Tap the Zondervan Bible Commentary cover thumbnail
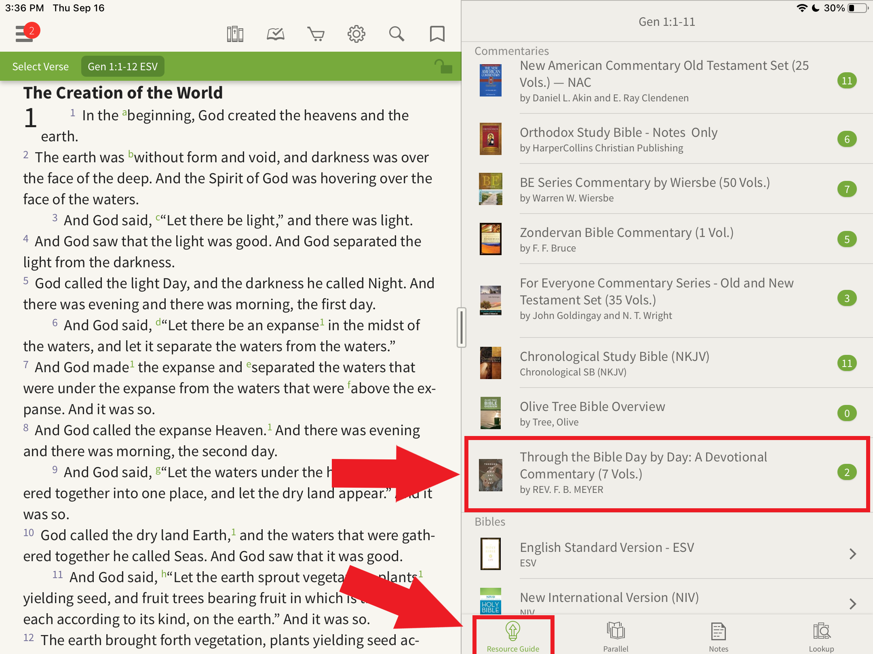 click(490, 239)
